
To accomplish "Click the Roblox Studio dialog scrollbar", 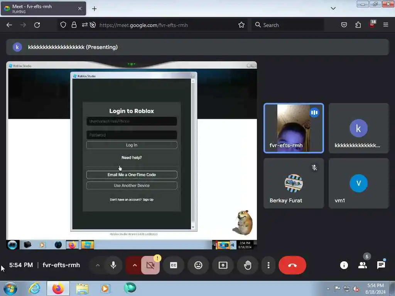I will [193, 153].
